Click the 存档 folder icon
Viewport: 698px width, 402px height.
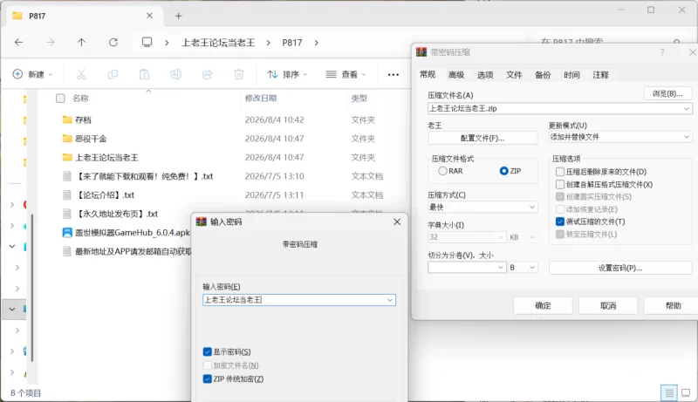click(67, 119)
